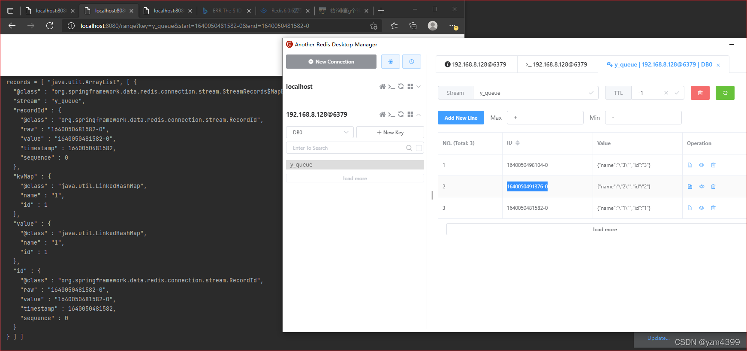Sort the stream table by ID column
This screenshot has width=747, height=351.
[x=518, y=143]
